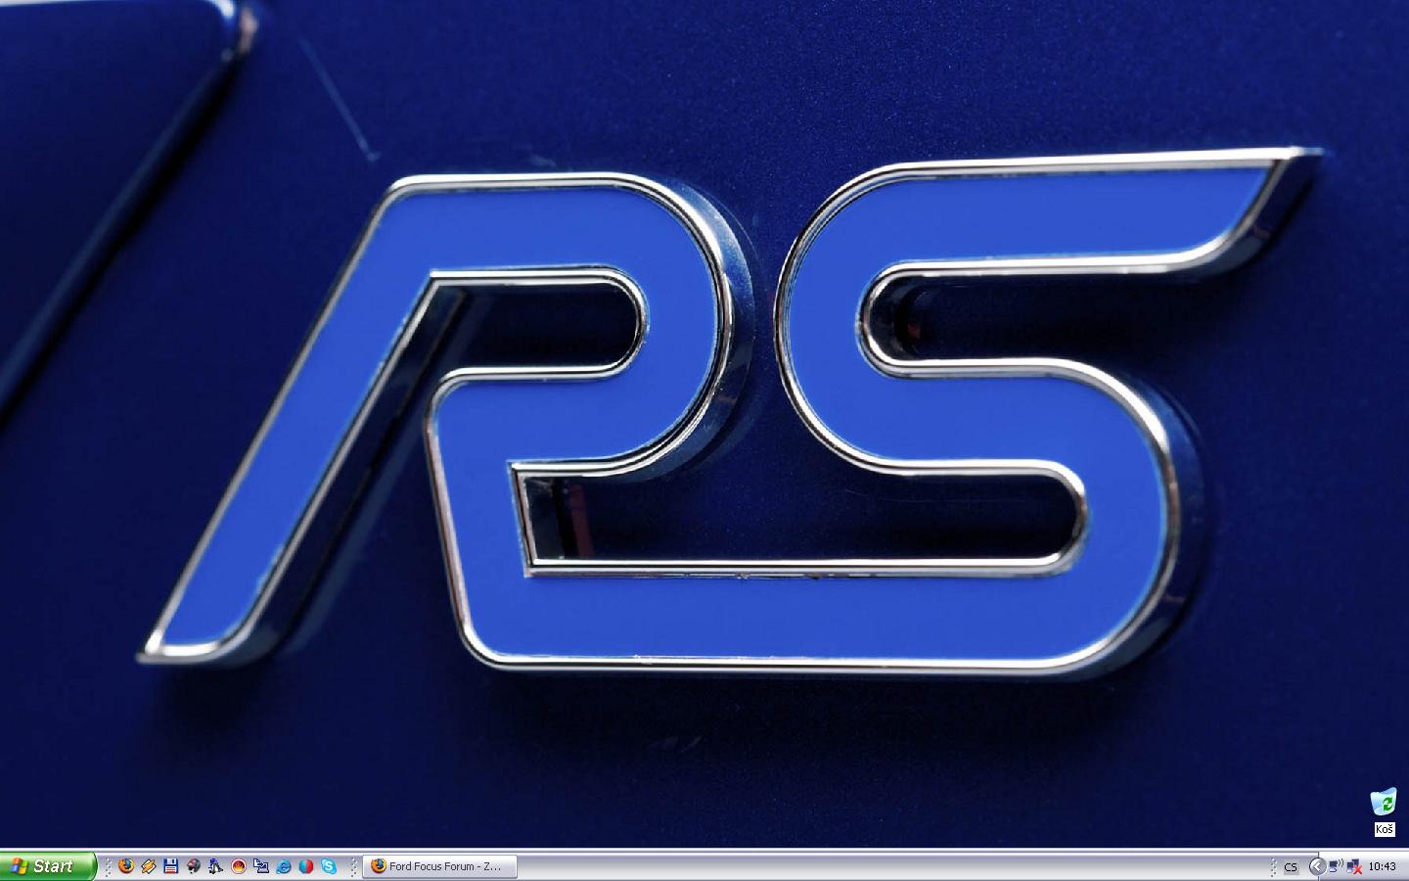Switch to Ford Focus Forum window
1409x881 pixels.
(440, 866)
